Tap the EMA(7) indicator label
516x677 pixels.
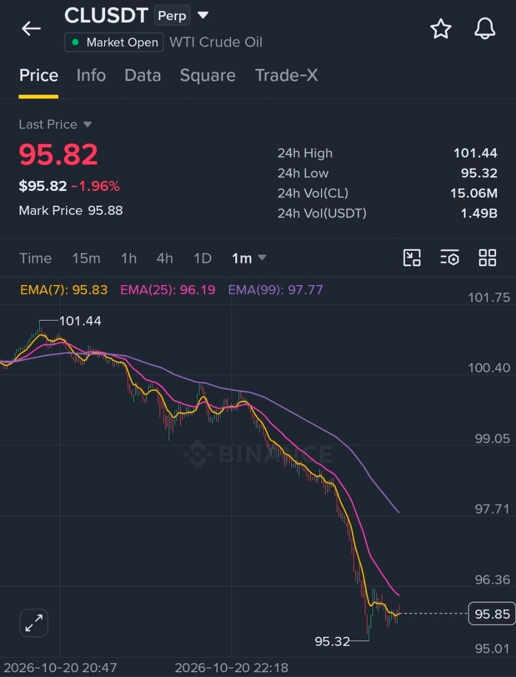point(63,290)
